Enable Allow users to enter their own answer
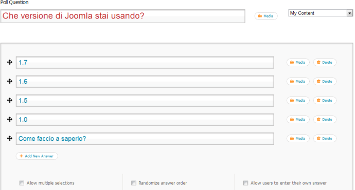The height and width of the screenshot is (190, 355). click(245, 183)
